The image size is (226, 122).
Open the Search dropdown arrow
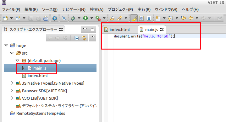126,18
